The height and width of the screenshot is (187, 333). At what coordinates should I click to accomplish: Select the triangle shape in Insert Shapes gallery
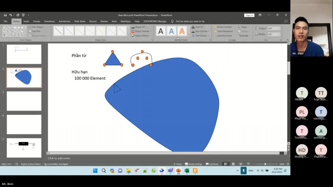pyautogui.click(x=4, y=31)
